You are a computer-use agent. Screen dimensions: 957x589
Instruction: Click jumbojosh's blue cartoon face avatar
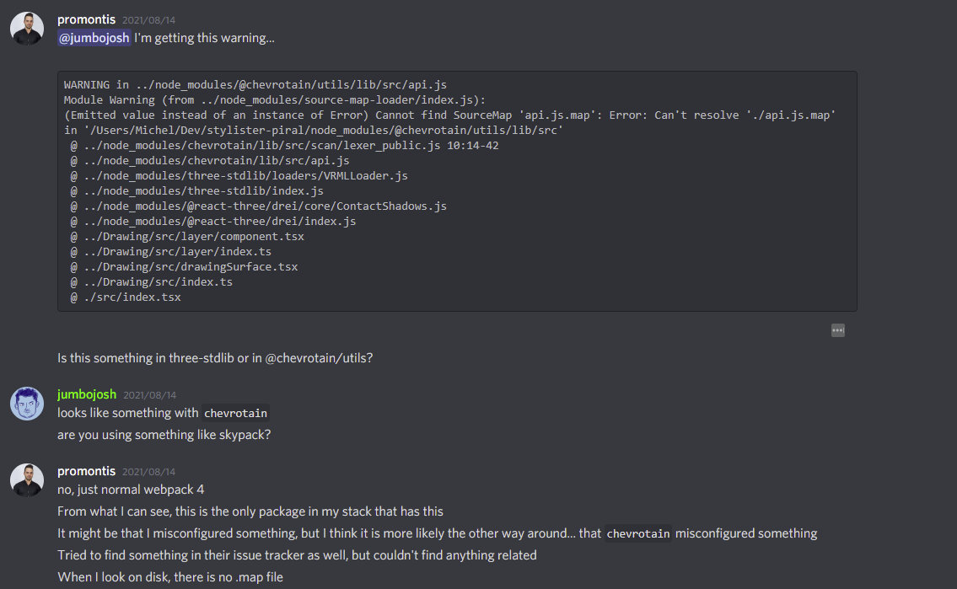coord(27,404)
